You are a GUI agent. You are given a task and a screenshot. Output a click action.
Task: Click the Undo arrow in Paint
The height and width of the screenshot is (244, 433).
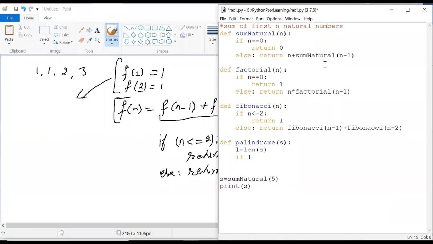(x=23, y=9)
